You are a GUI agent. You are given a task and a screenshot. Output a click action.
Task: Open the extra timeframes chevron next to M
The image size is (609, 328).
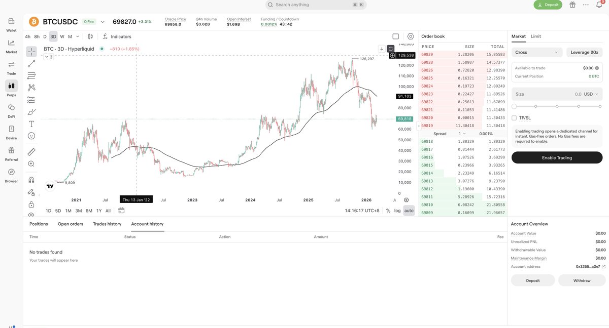pyautogui.click(x=77, y=35)
